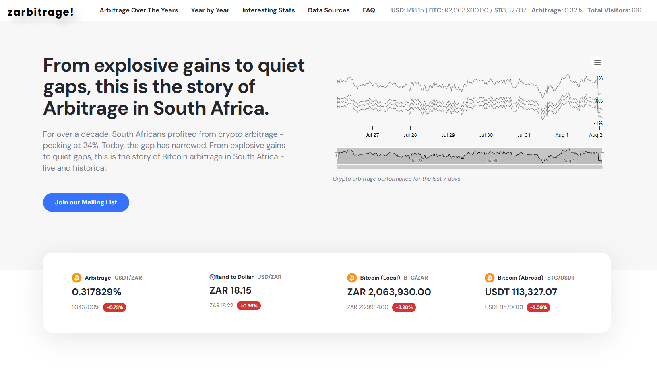Click the -2.09% Bitcoin abroad change badge
Image resolution: width=657 pixels, height=383 pixels.
[x=538, y=307]
